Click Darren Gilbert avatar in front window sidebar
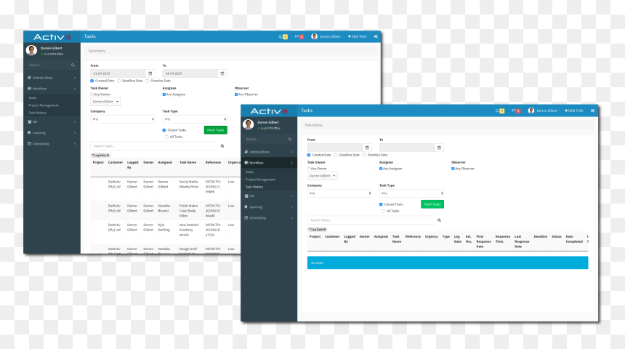The width and height of the screenshot is (625, 349). (x=249, y=124)
